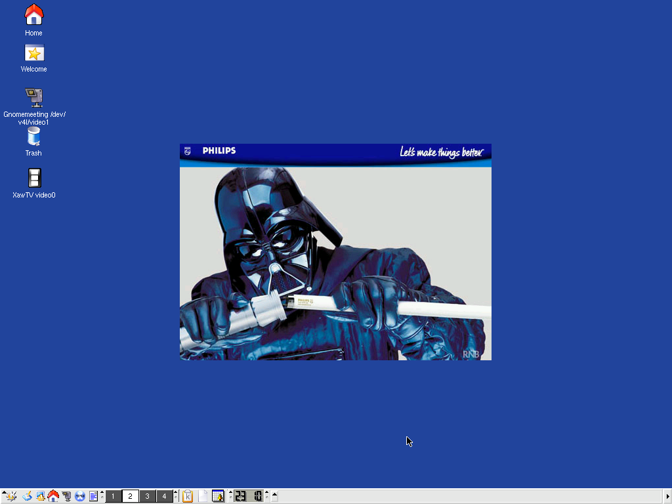Click the digital clock showing 23 10

(x=249, y=496)
